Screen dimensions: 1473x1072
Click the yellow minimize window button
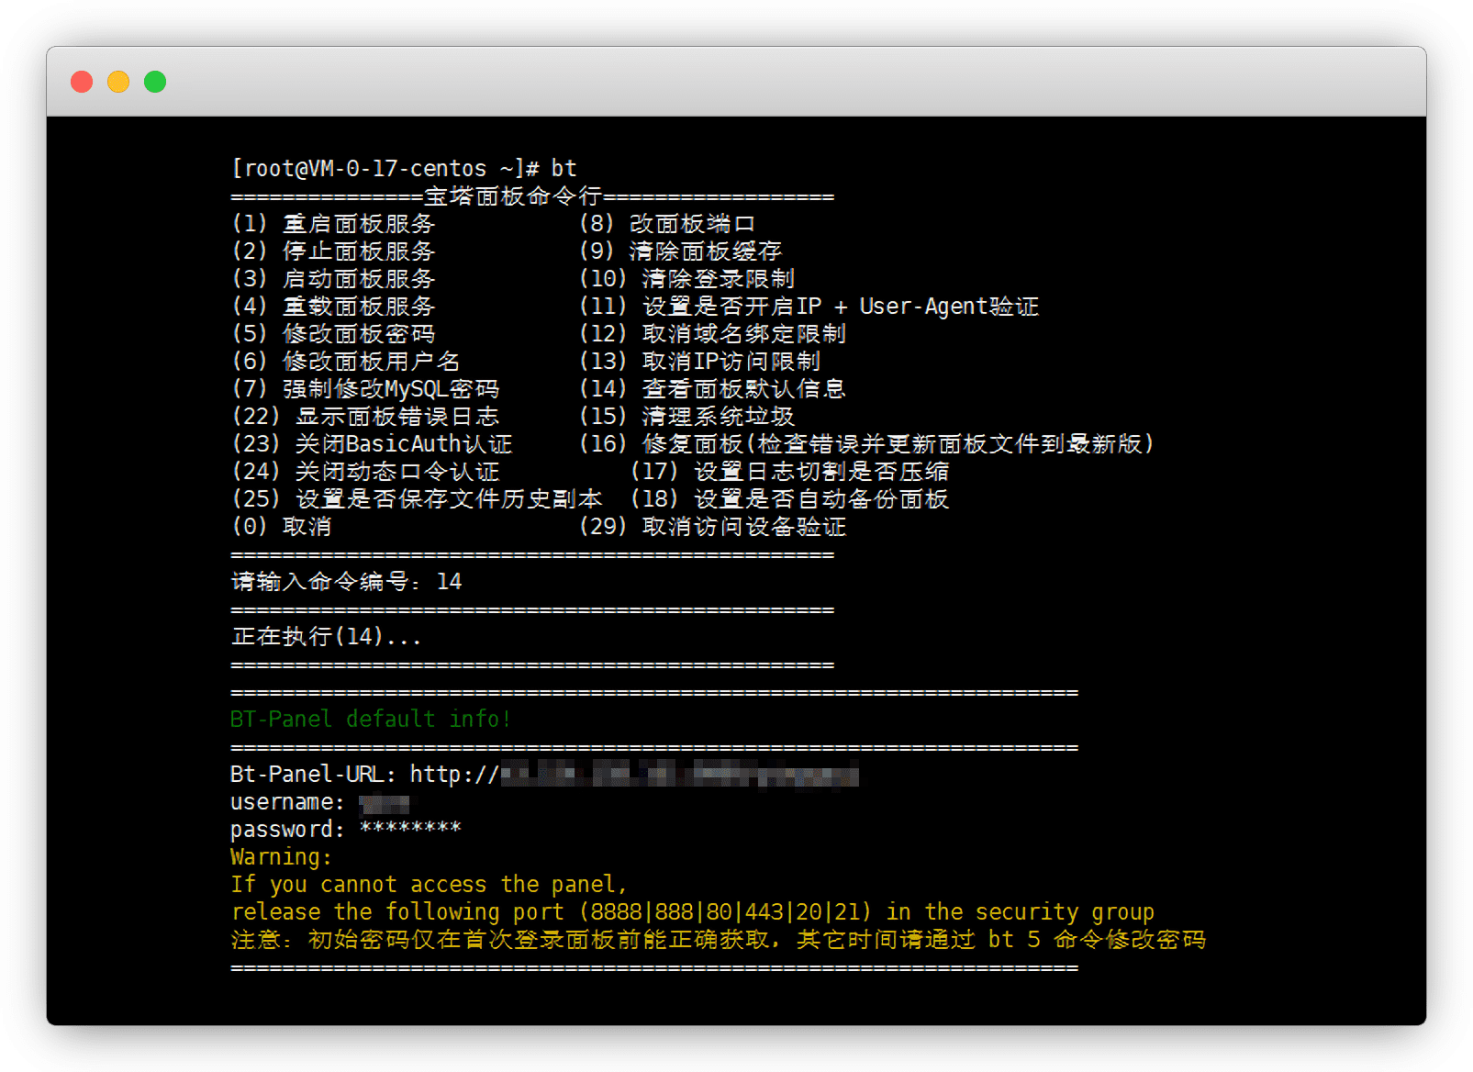click(x=118, y=82)
